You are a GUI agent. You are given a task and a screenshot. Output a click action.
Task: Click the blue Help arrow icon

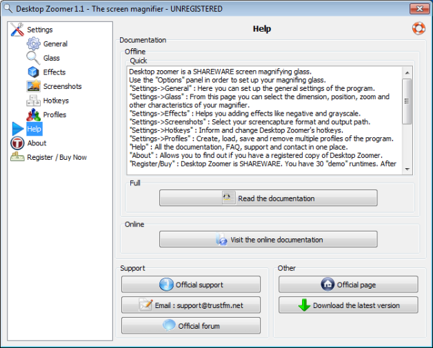[x=18, y=129]
